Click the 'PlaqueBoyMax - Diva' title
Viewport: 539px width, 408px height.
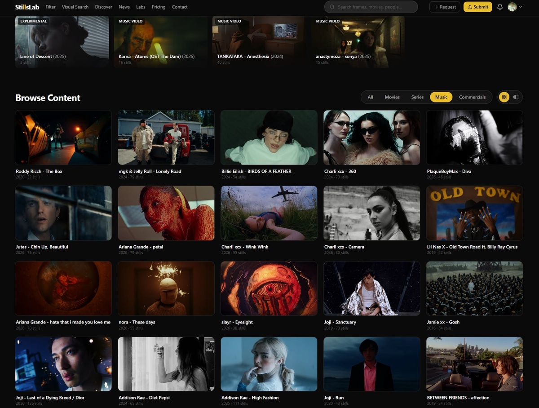tap(449, 171)
